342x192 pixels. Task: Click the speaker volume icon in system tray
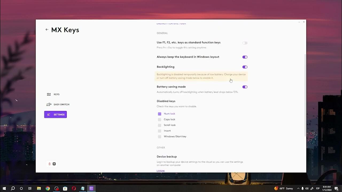[307, 188]
